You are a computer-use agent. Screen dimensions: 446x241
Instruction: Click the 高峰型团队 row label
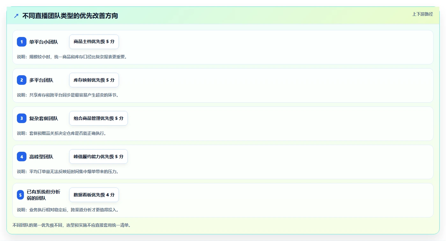click(41, 157)
